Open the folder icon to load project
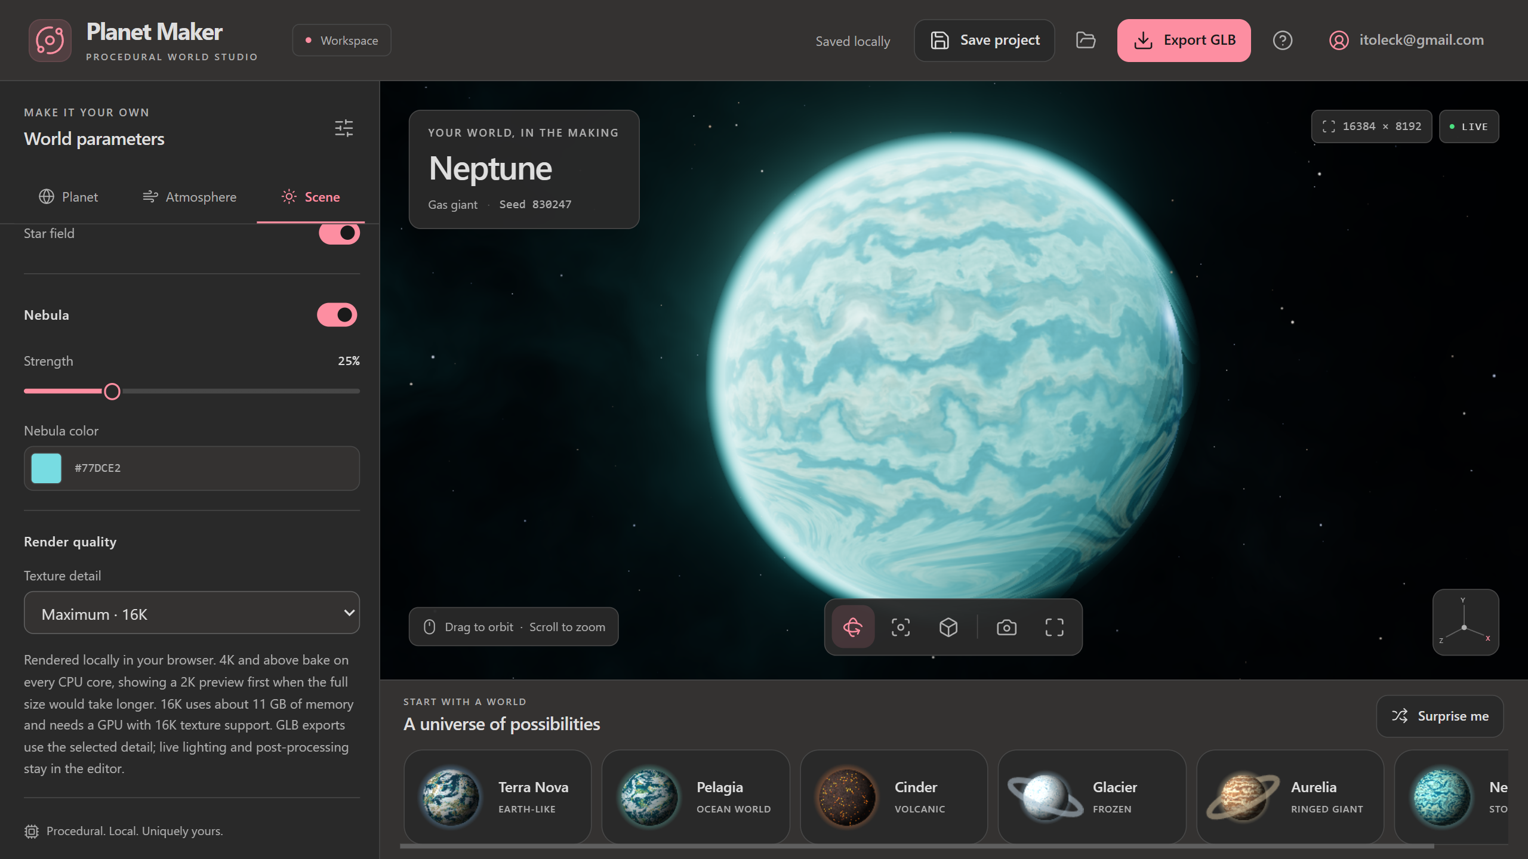The width and height of the screenshot is (1528, 859). pyautogui.click(x=1086, y=41)
